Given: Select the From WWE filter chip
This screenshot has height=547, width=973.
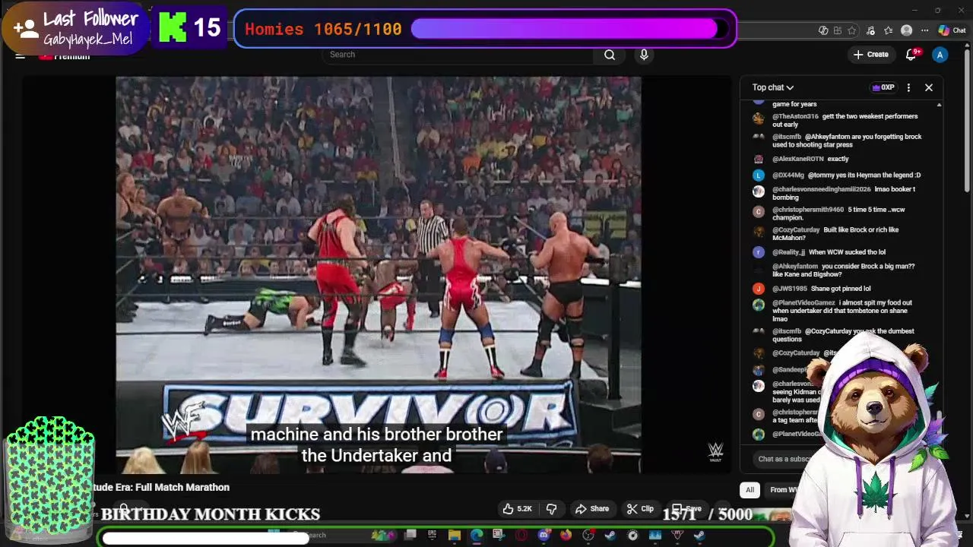Looking at the screenshot, I should tap(783, 490).
